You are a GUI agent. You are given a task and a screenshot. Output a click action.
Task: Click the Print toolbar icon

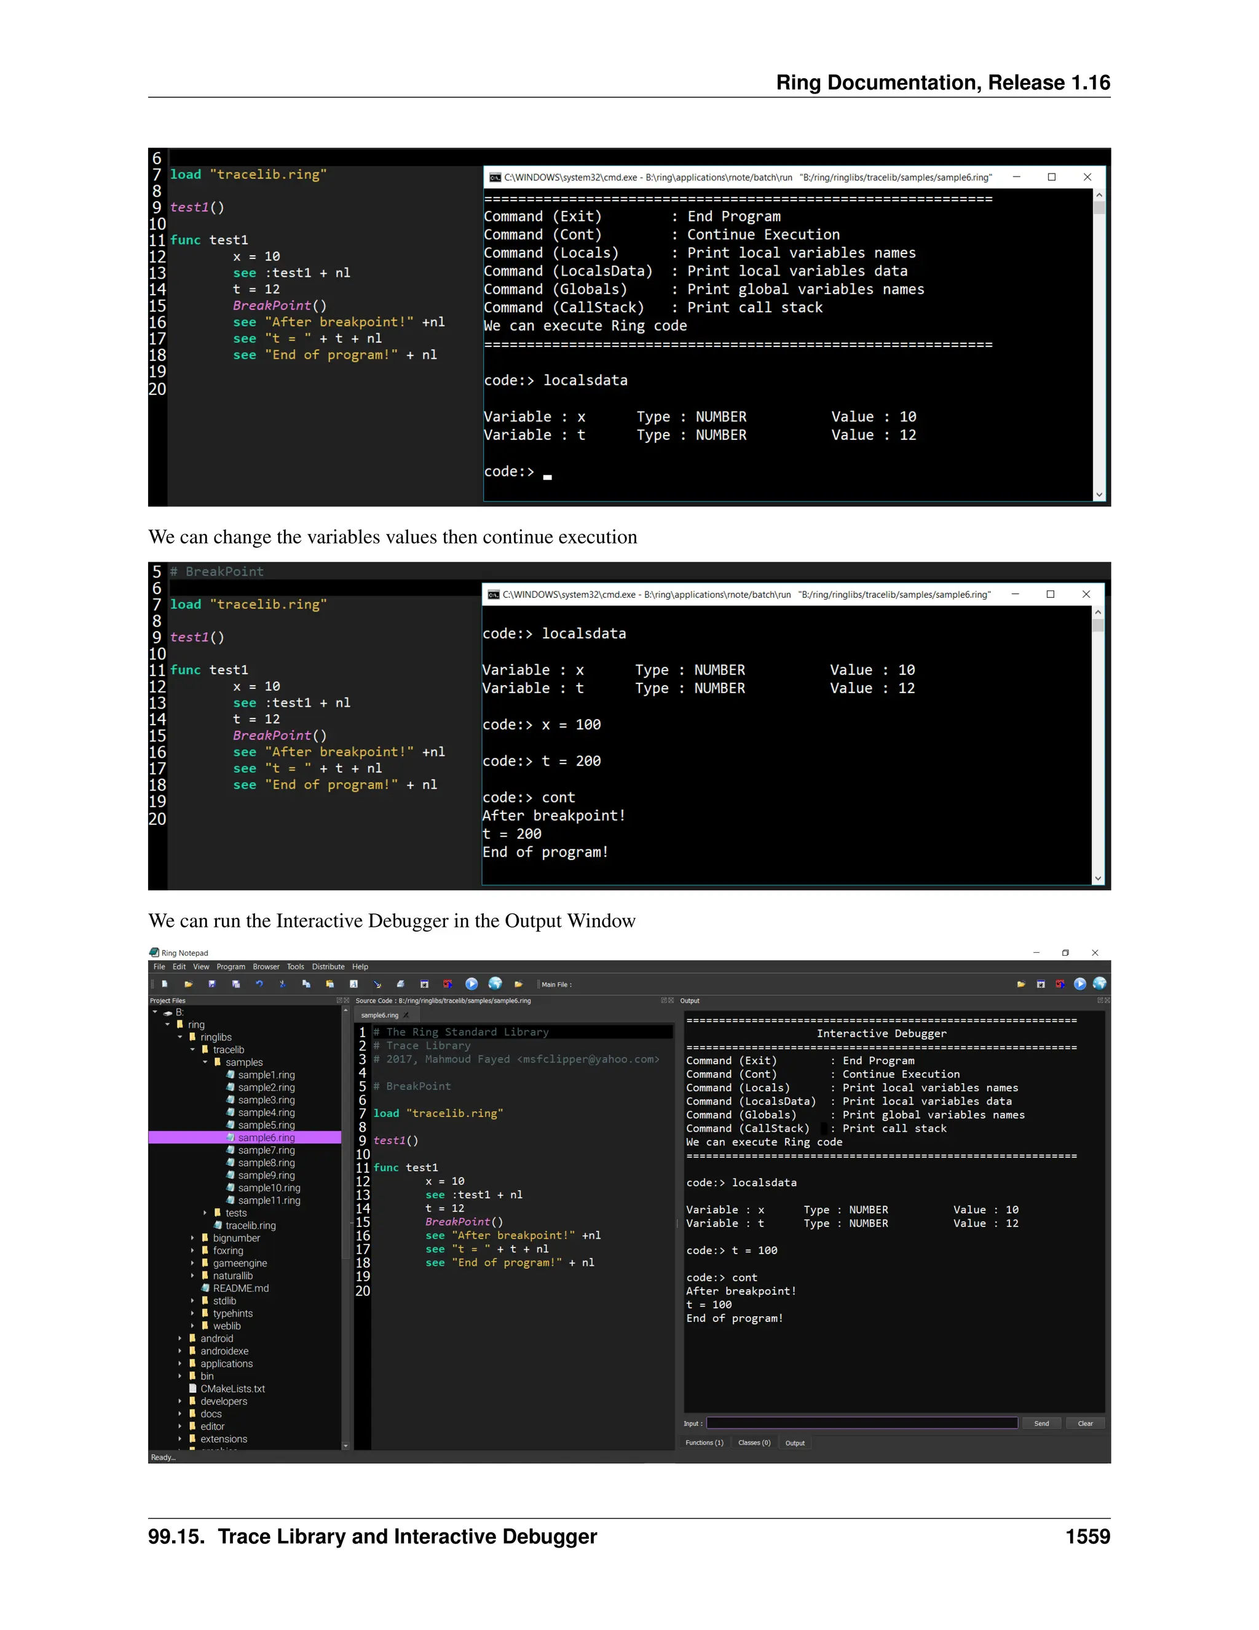tap(401, 984)
